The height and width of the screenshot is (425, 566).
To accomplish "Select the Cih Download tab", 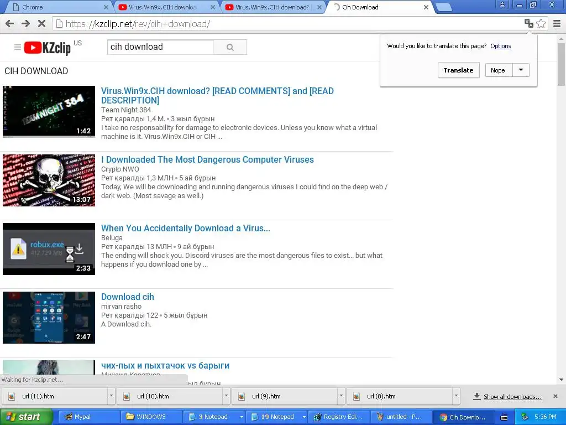I will [x=379, y=7].
